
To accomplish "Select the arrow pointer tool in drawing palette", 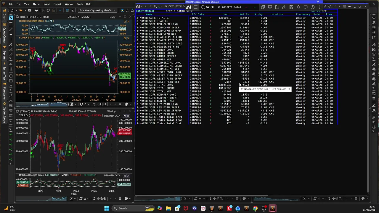I will tap(11, 18).
